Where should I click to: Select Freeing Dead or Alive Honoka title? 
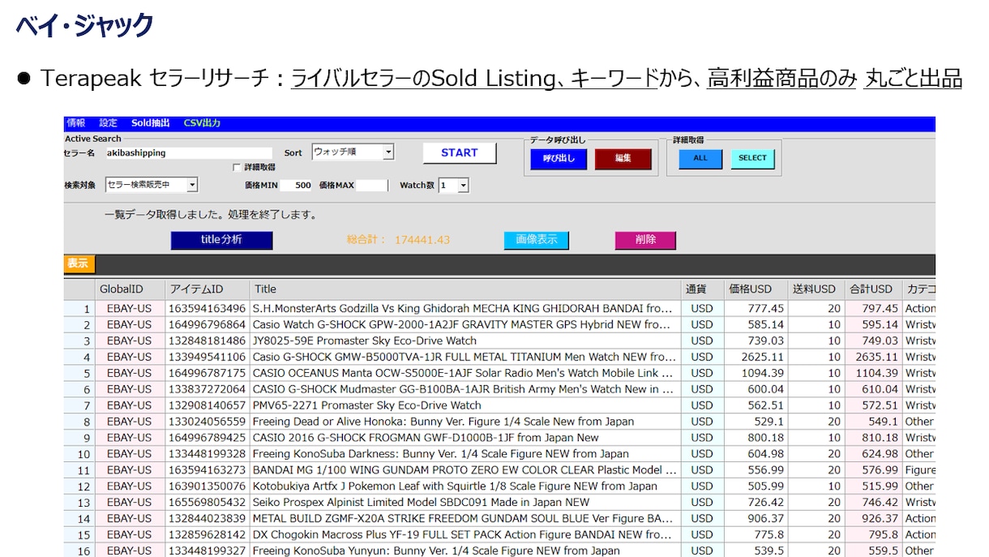[465, 422]
